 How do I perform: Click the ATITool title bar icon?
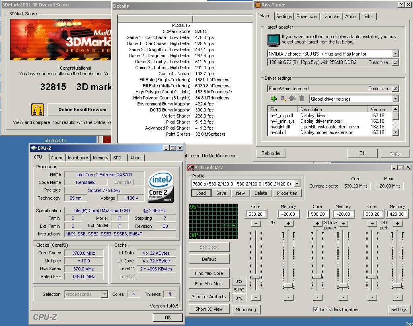click(190, 167)
